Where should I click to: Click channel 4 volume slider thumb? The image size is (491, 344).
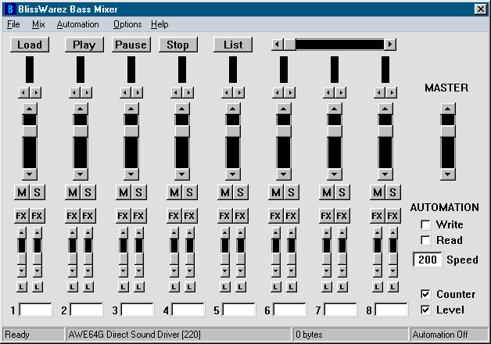[182, 131]
